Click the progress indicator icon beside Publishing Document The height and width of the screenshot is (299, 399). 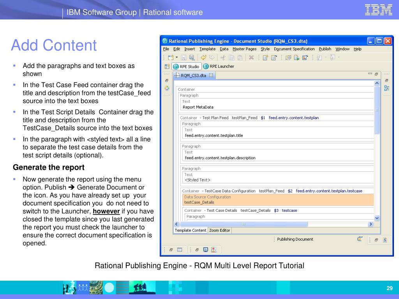coord(360,239)
